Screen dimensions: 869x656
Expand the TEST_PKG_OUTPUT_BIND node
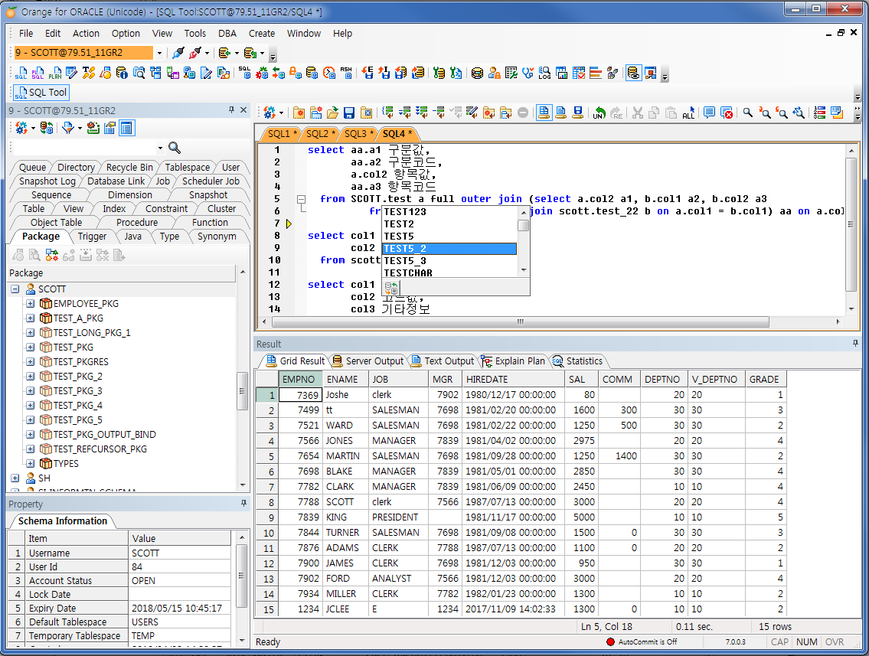tap(31, 434)
